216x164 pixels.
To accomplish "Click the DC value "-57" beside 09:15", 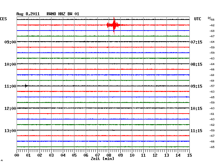I will point(212,86).
